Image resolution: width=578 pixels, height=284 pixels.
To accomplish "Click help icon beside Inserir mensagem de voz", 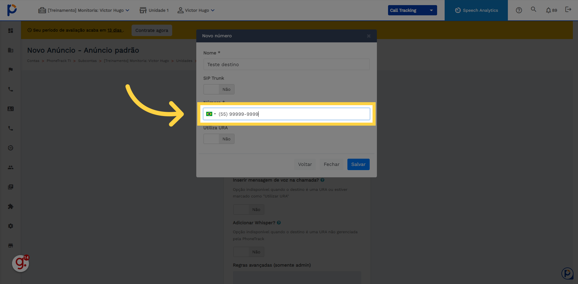I will (322, 180).
